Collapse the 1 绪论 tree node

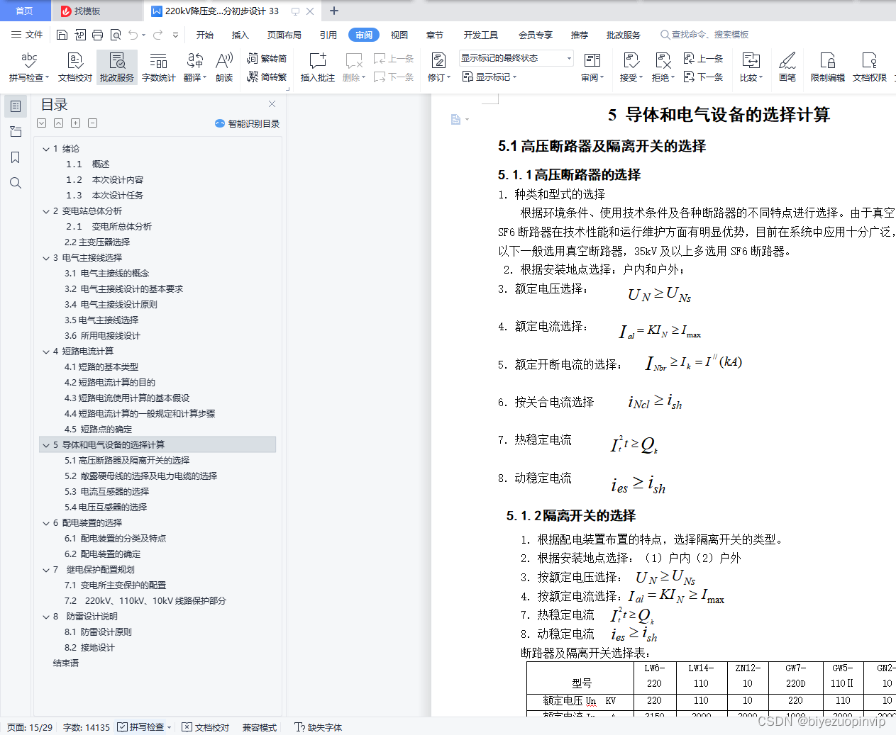[x=46, y=149]
